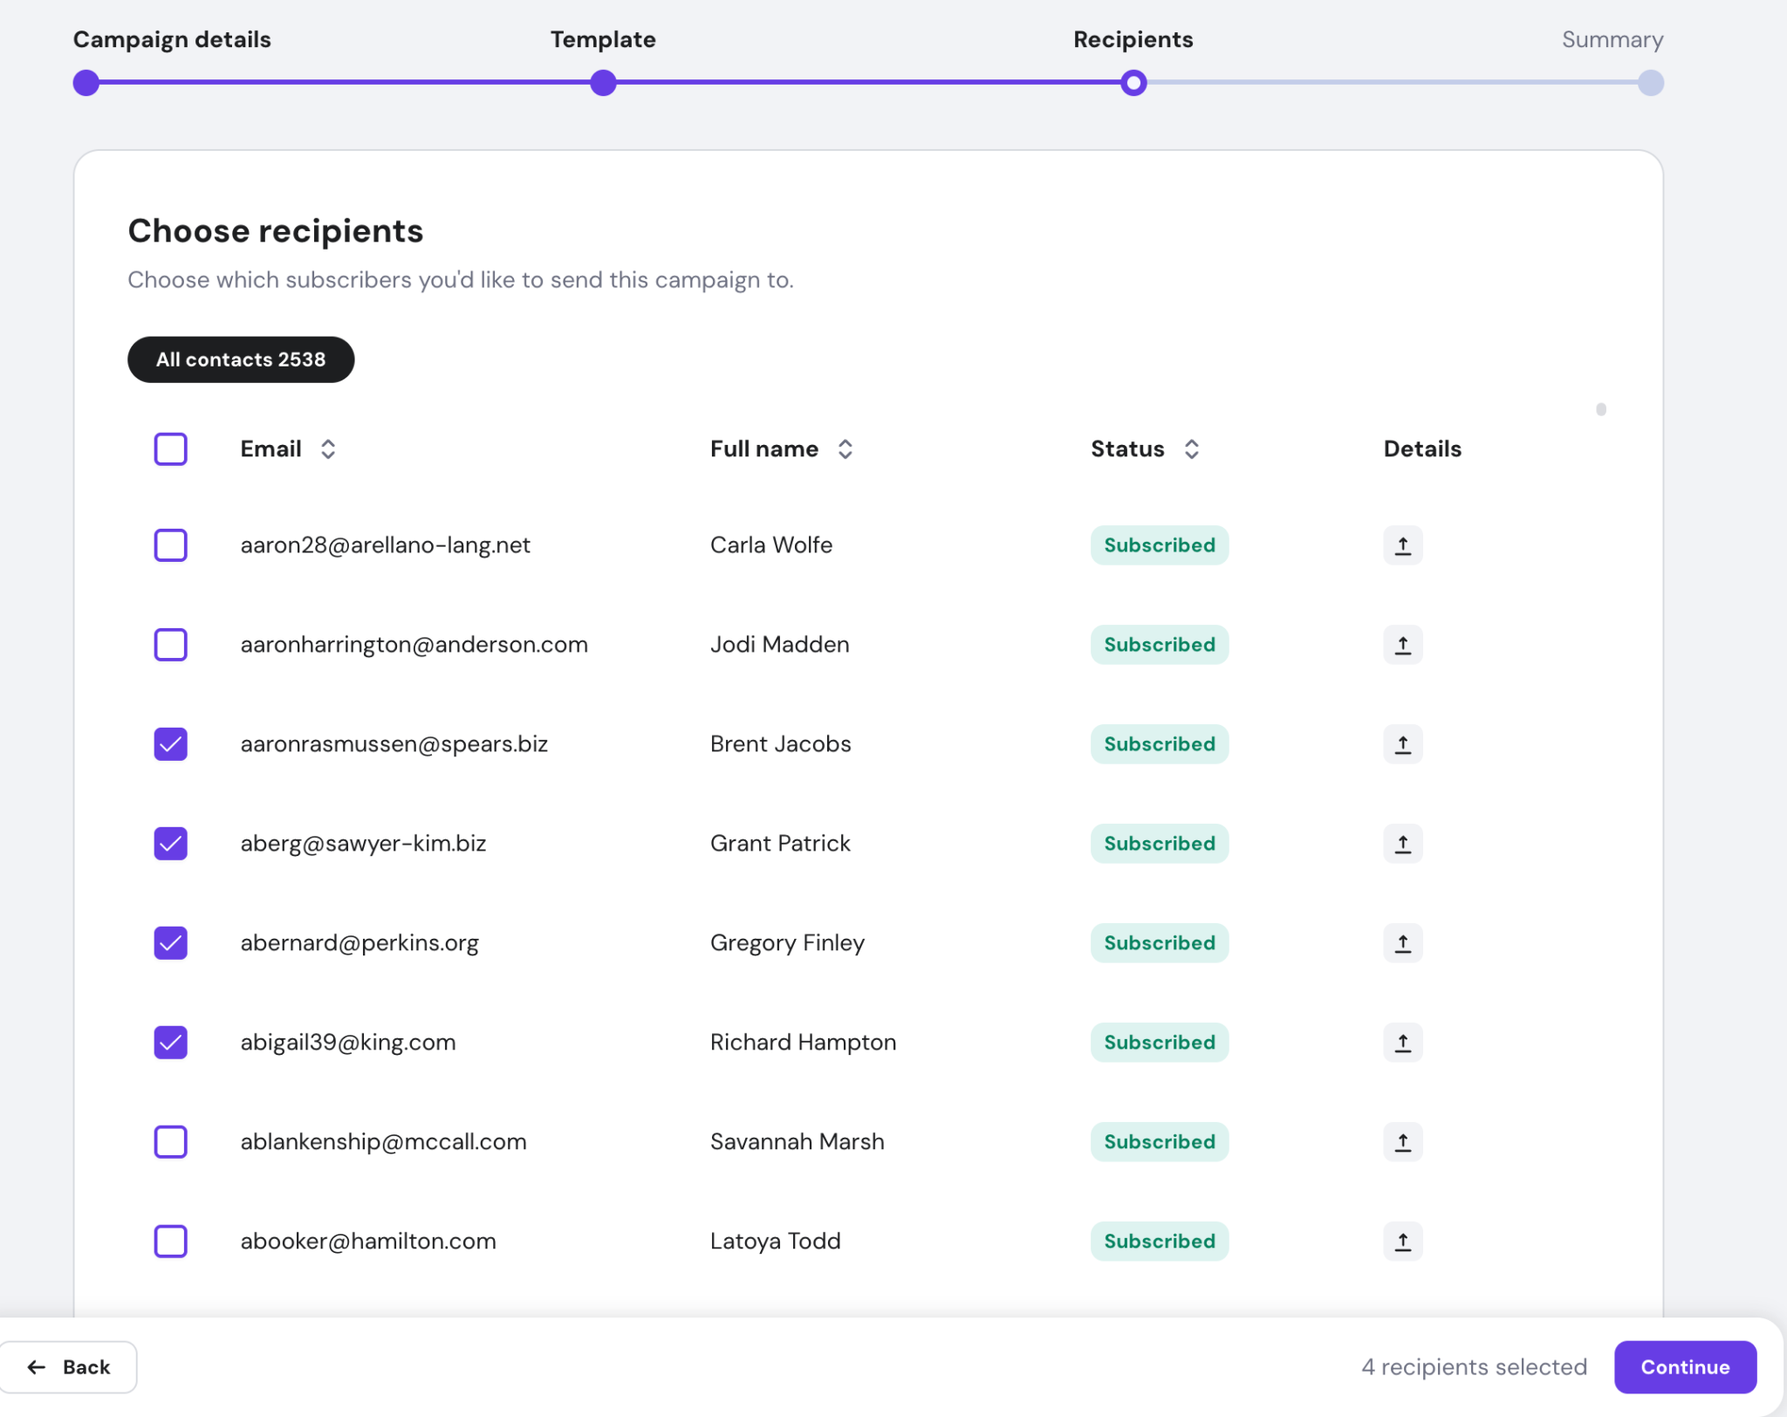
Task: Sort the table by Full name column
Action: click(x=846, y=448)
